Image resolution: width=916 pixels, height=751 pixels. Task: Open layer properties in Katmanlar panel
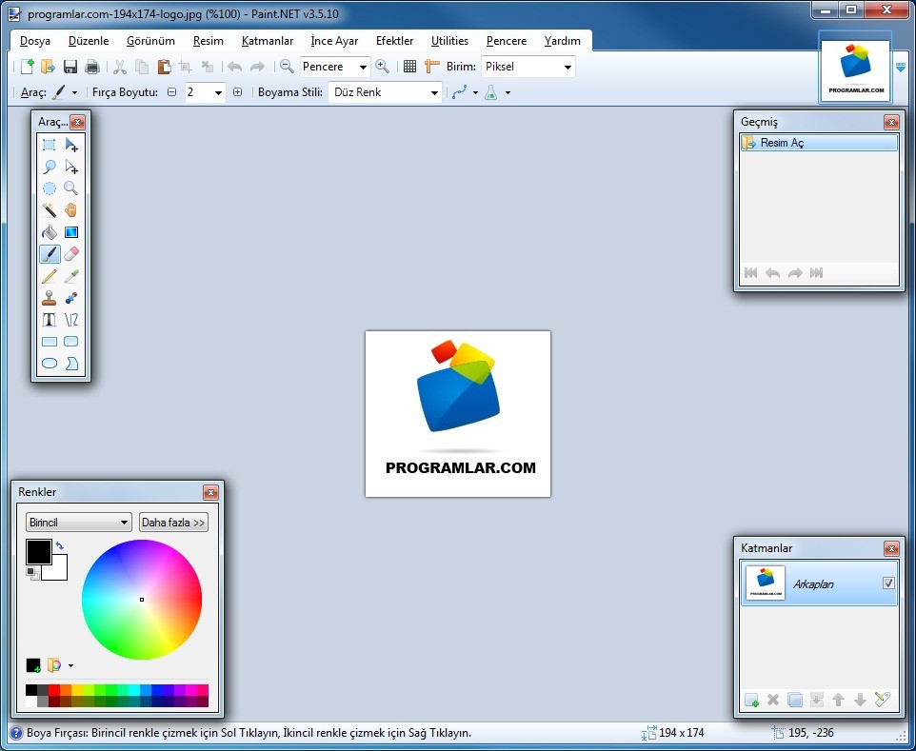pos(882,699)
